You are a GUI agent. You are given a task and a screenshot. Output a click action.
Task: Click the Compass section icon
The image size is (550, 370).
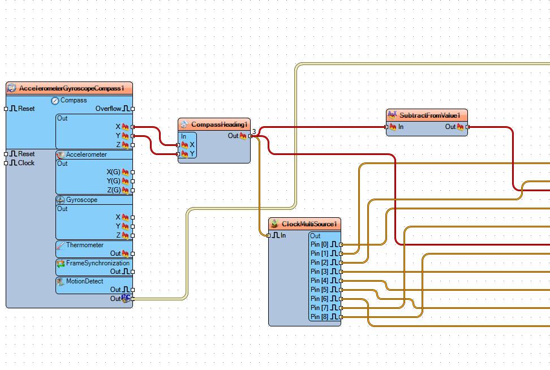point(55,101)
